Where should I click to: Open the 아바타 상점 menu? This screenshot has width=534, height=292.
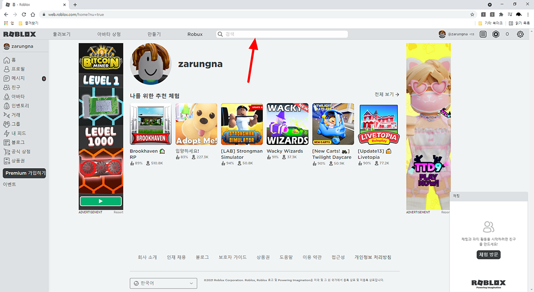pos(109,34)
